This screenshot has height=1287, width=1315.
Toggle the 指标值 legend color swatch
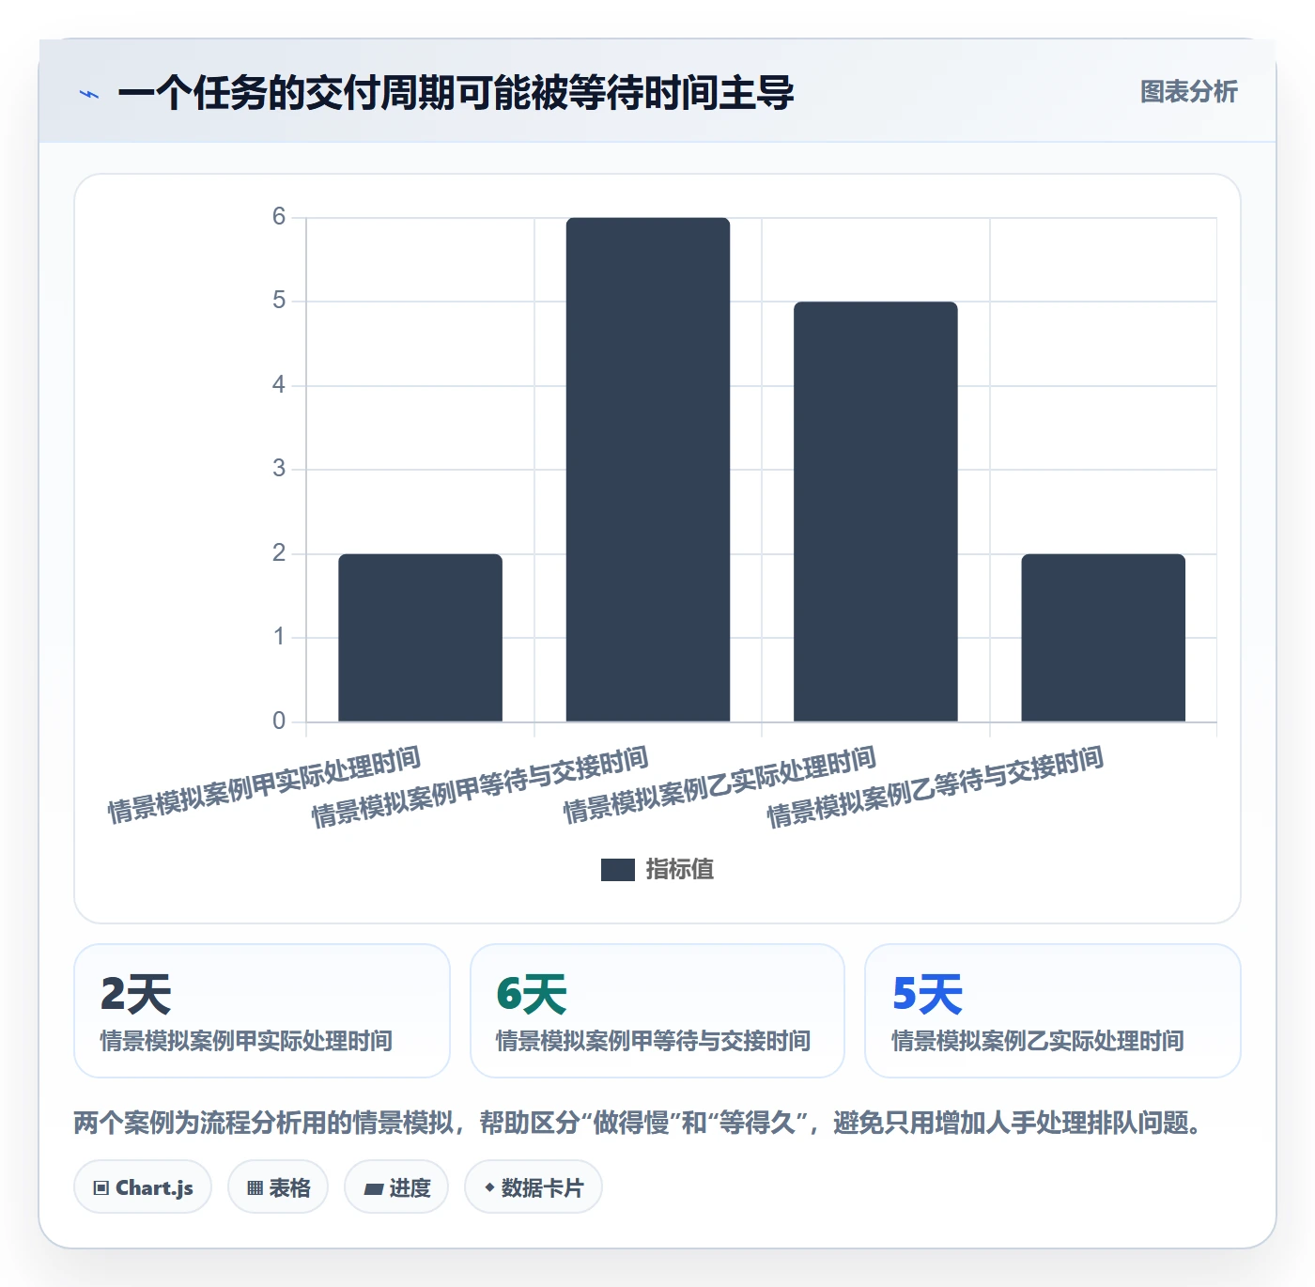pos(617,870)
